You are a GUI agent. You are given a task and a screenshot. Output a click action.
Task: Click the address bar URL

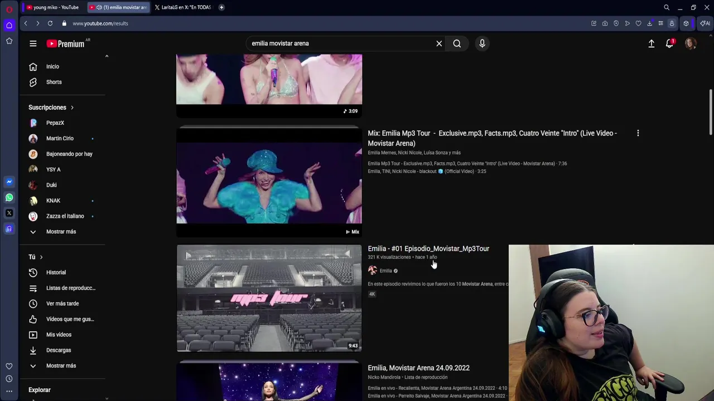[x=100, y=23]
